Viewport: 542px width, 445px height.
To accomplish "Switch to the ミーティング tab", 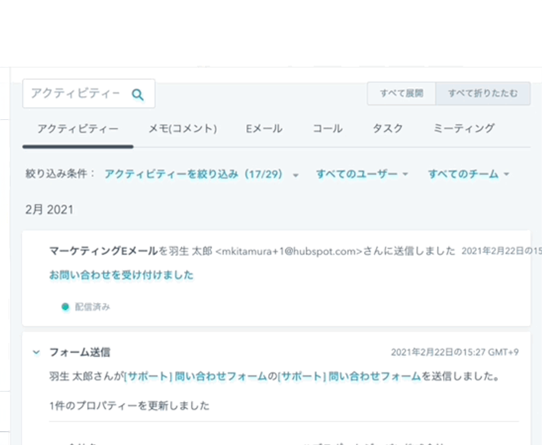I will [x=463, y=129].
